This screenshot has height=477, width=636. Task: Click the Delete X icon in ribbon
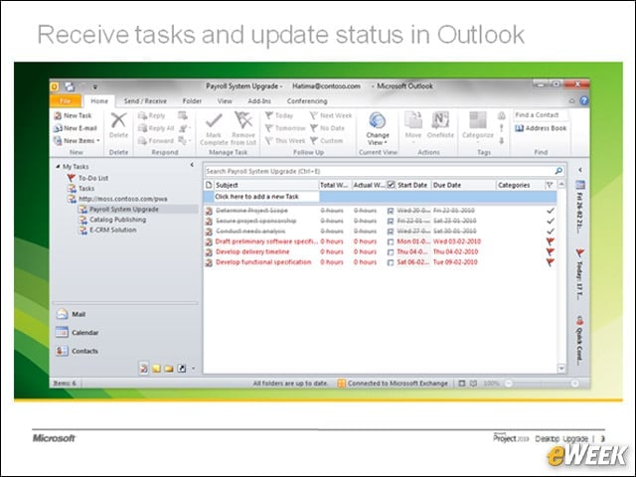tap(118, 120)
